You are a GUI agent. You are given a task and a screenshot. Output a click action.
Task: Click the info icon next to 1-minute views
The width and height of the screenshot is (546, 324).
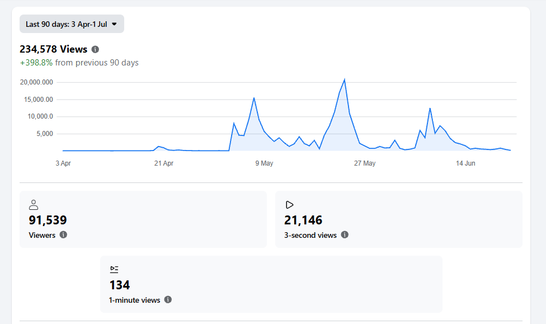(168, 299)
